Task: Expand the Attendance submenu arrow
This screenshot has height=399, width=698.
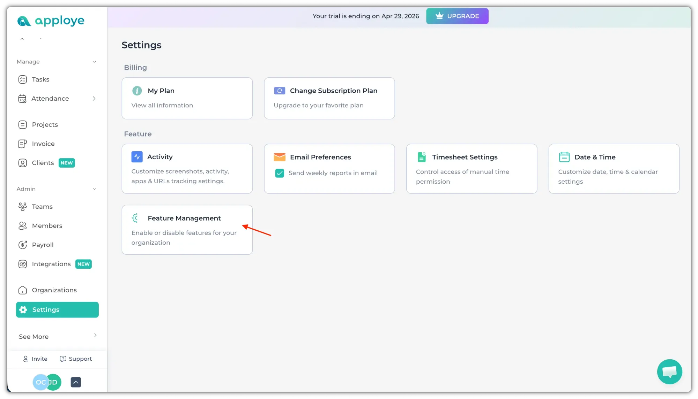Action: click(94, 99)
